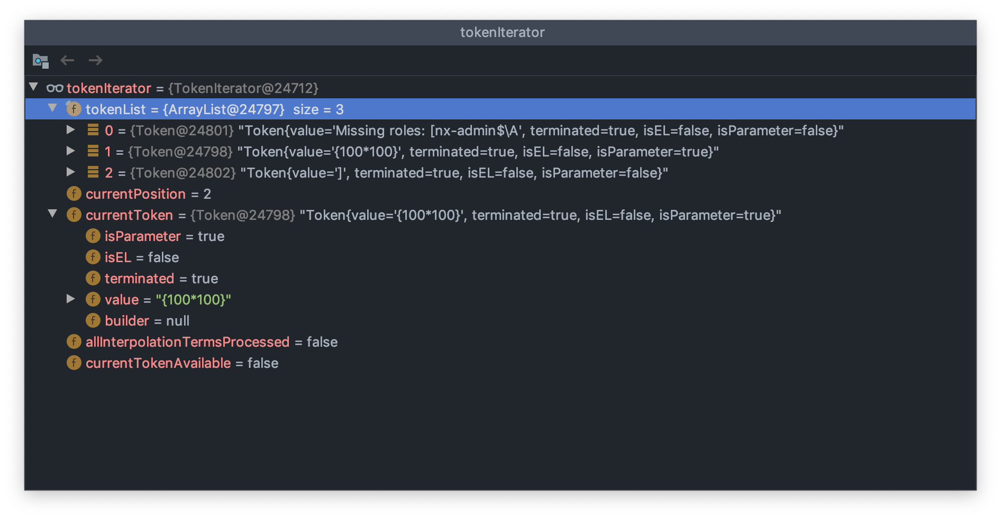Image resolution: width=1001 pixels, height=519 pixels.
Task: Click the field icon beside value
Action: 93,299
